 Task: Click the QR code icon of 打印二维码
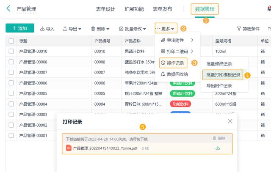[163, 51]
